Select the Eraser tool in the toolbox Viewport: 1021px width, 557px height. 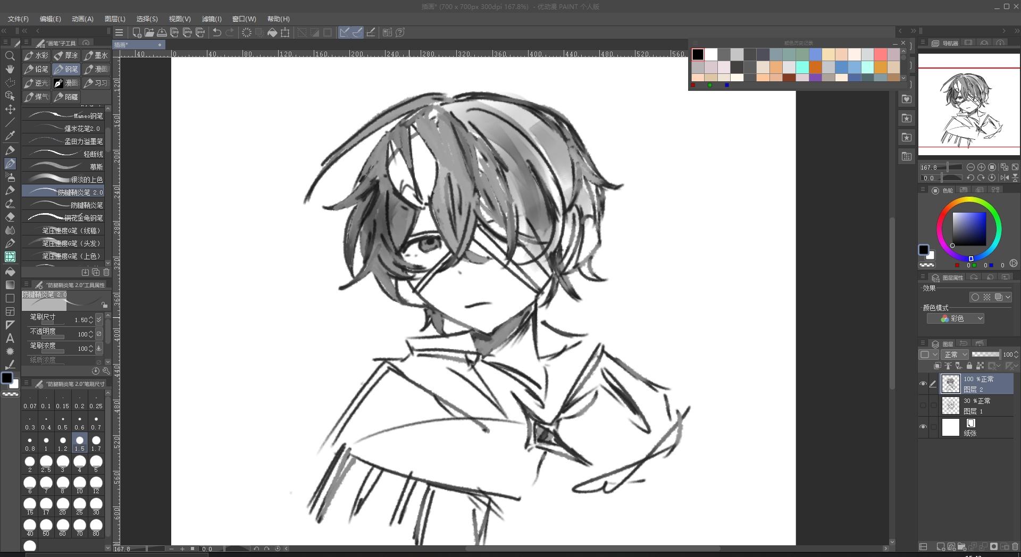10,217
